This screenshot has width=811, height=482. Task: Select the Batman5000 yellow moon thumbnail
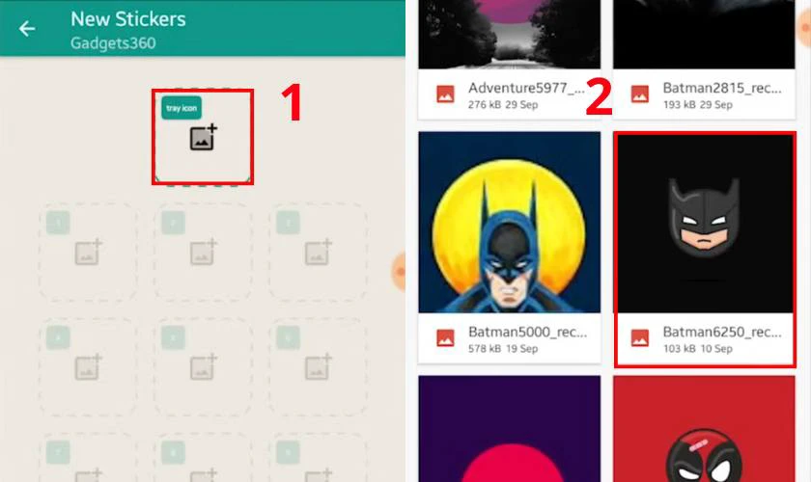[510, 222]
